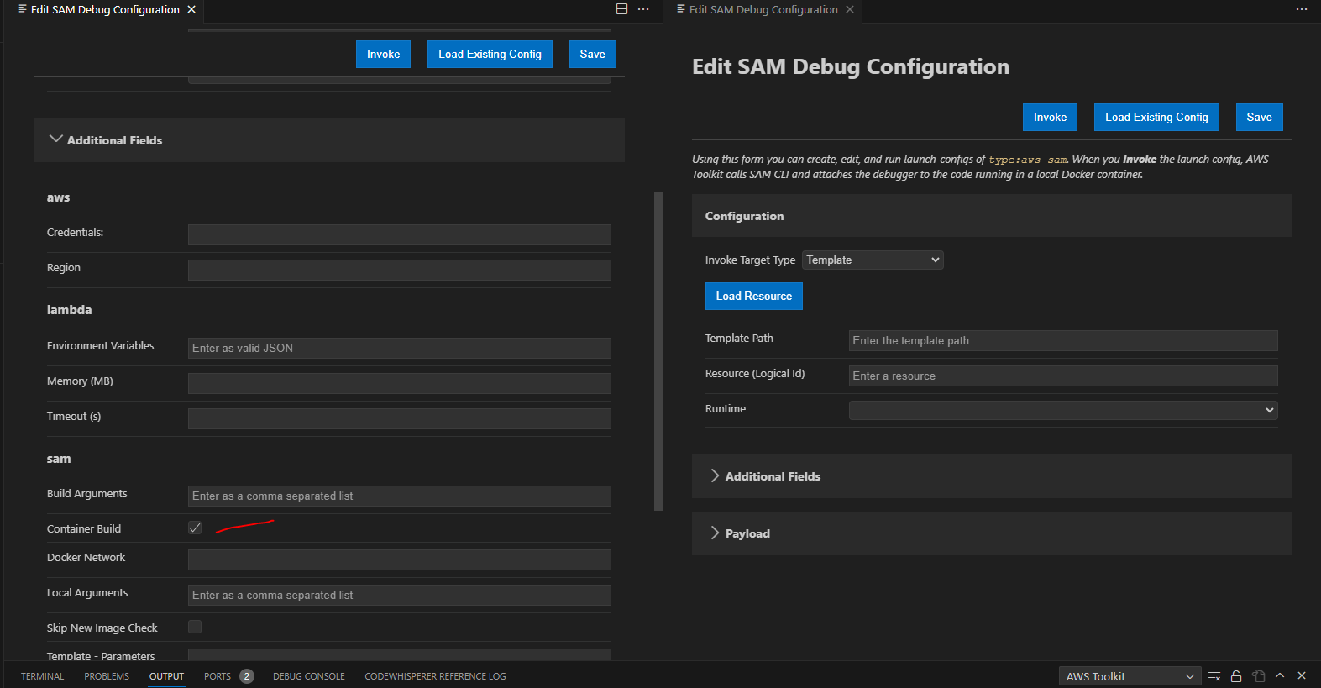This screenshot has width=1321, height=688.
Task: Uncheck the Container Build checkbox
Action: (x=195, y=528)
